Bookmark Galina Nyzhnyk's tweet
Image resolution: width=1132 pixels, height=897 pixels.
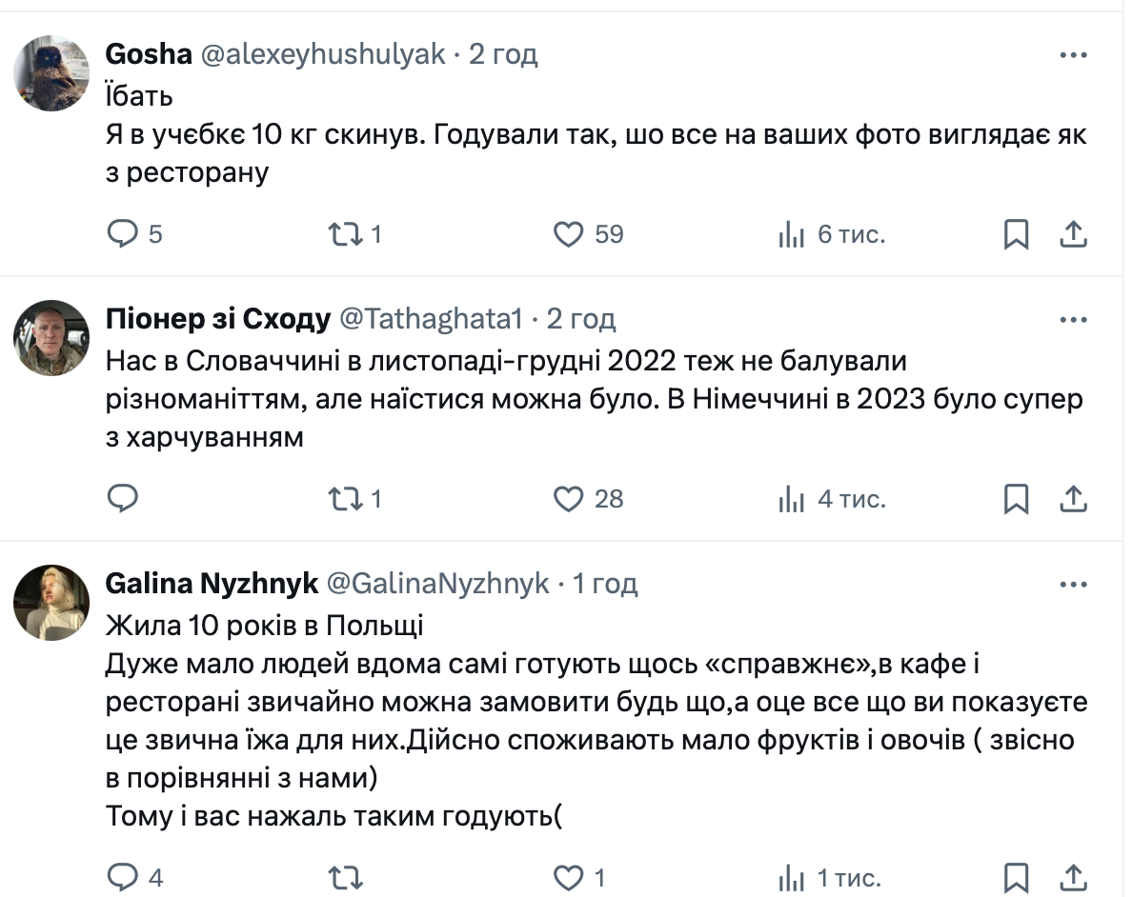(1017, 877)
